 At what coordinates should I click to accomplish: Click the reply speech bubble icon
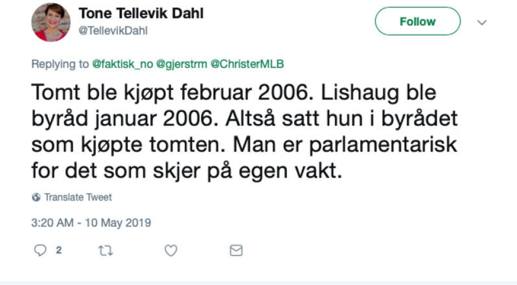pos(40,251)
